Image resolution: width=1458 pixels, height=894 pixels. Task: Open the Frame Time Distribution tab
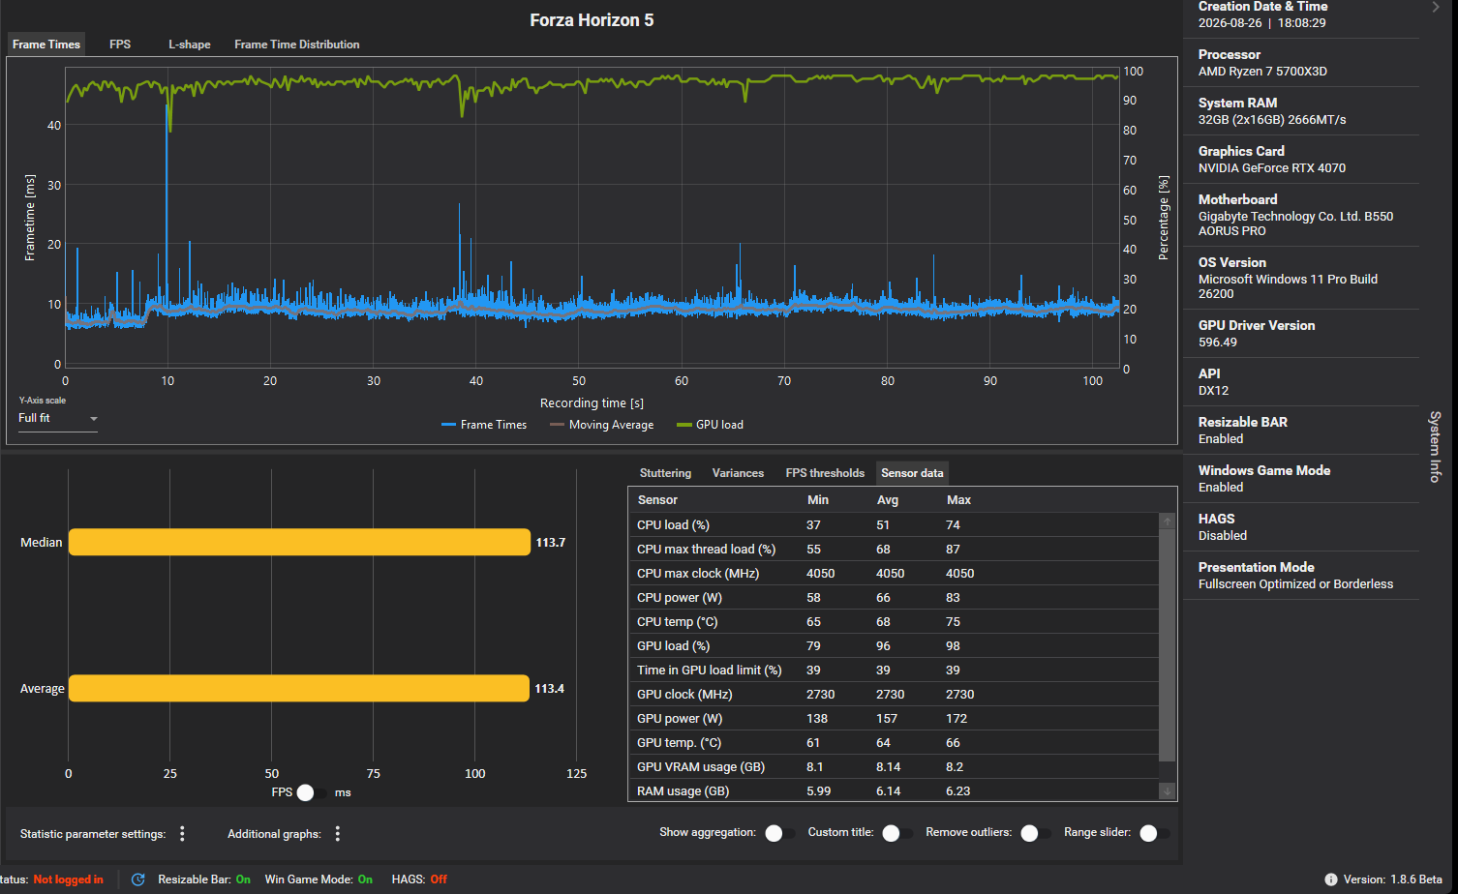(x=297, y=45)
